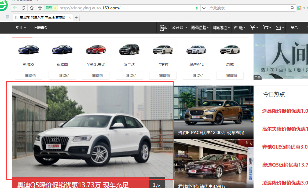The image size is (308, 188).
Task: Open a new browser tab with plus button
Action: click(76, 17)
